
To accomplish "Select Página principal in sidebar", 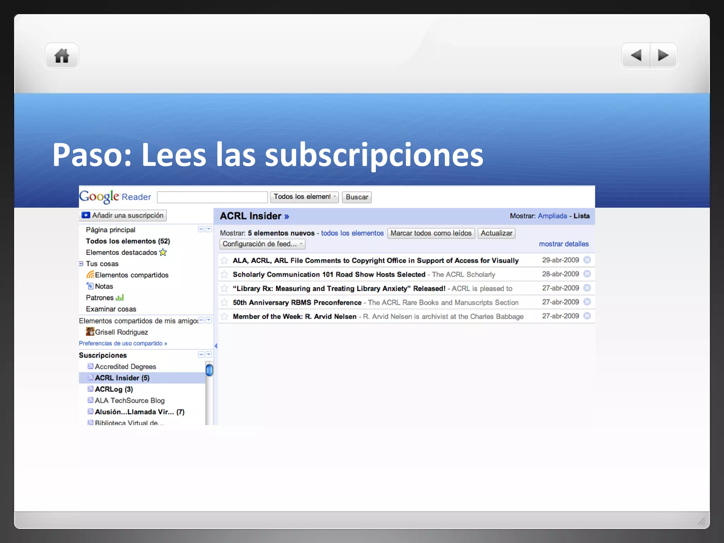I will 111,230.
